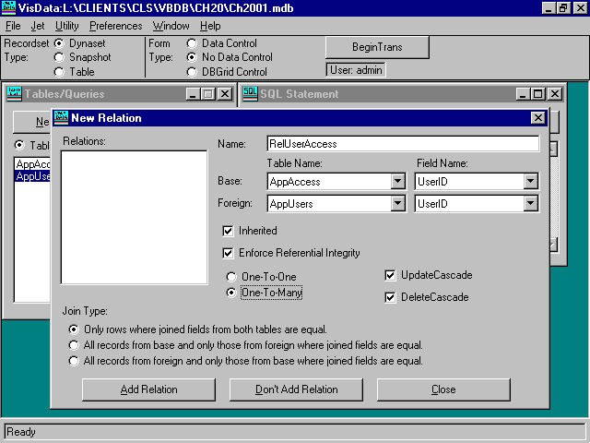
Task: Disable the UpdateCascade option
Action: pos(390,275)
